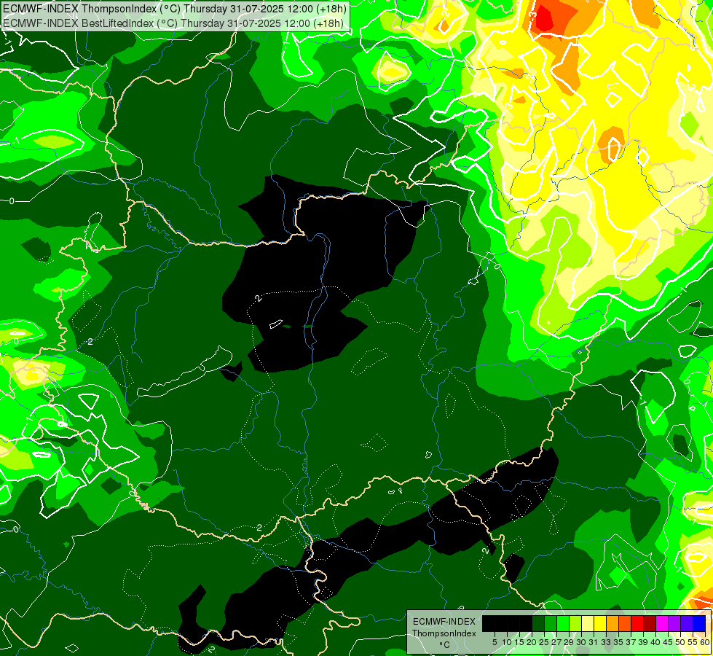Viewport: 713px width, 656px height.
Task: Click the purple 45-50 legend swatch
Action: pos(674,623)
